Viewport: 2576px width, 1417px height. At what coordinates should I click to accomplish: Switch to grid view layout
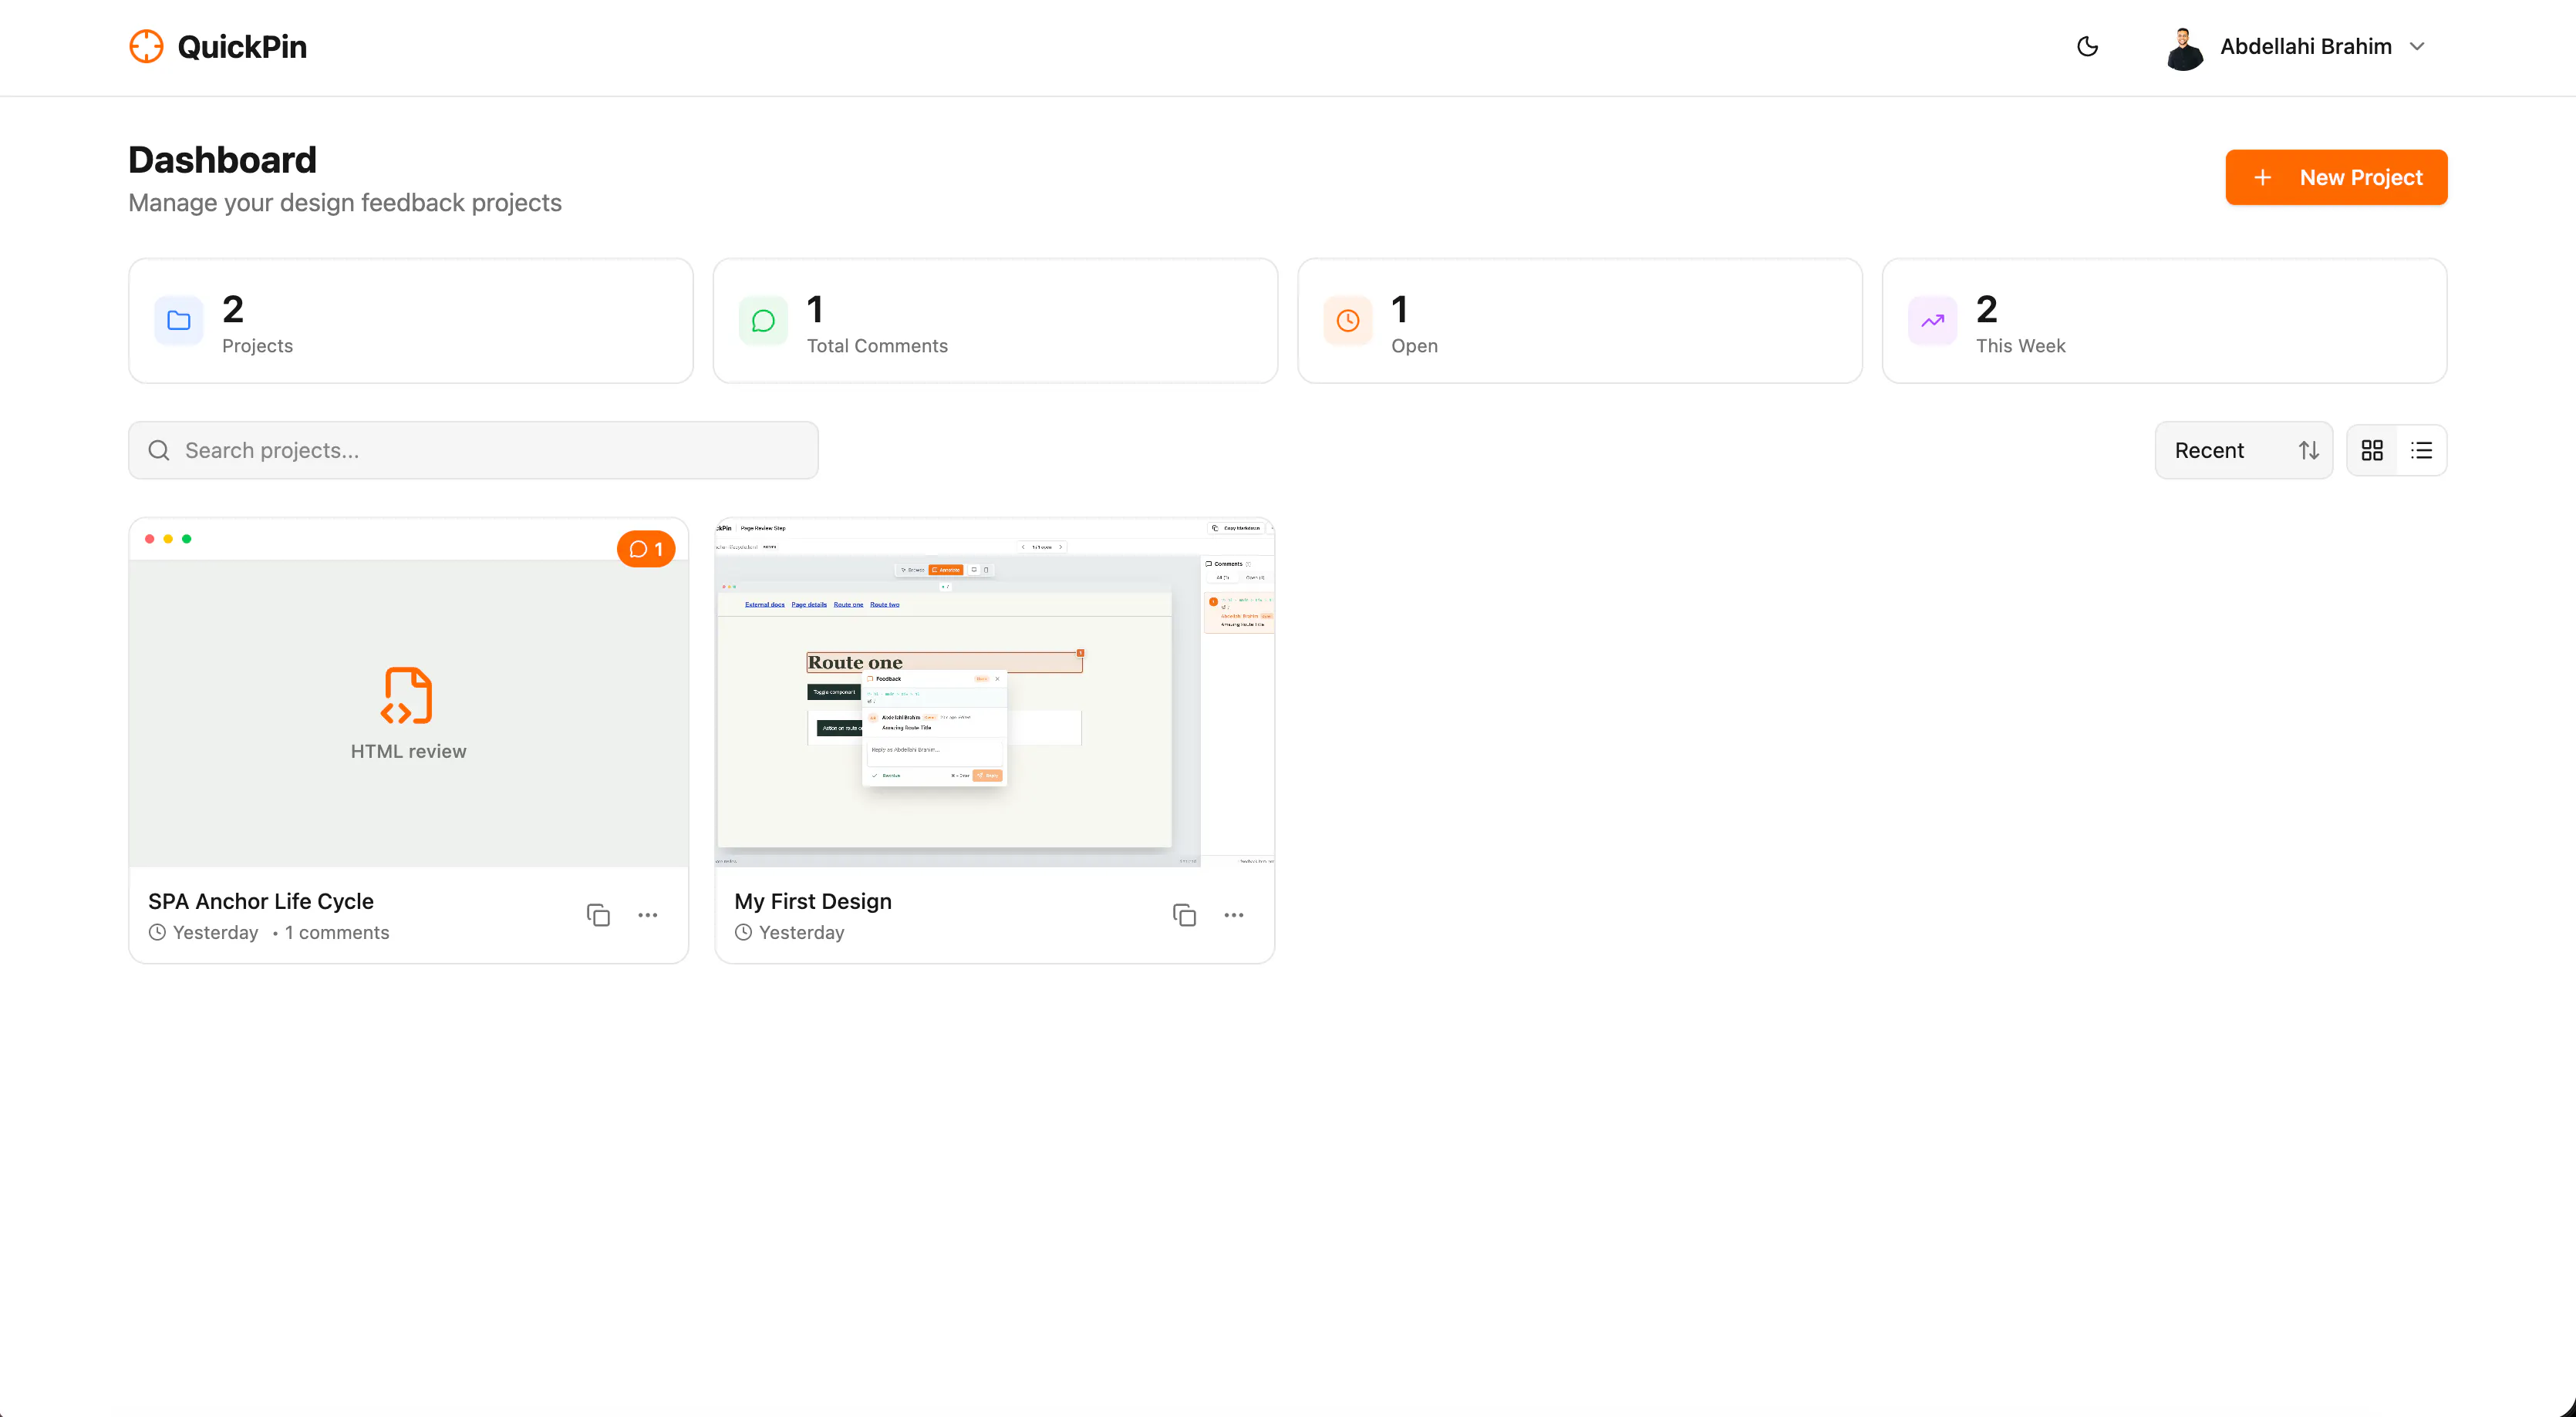click(2371, 449)
